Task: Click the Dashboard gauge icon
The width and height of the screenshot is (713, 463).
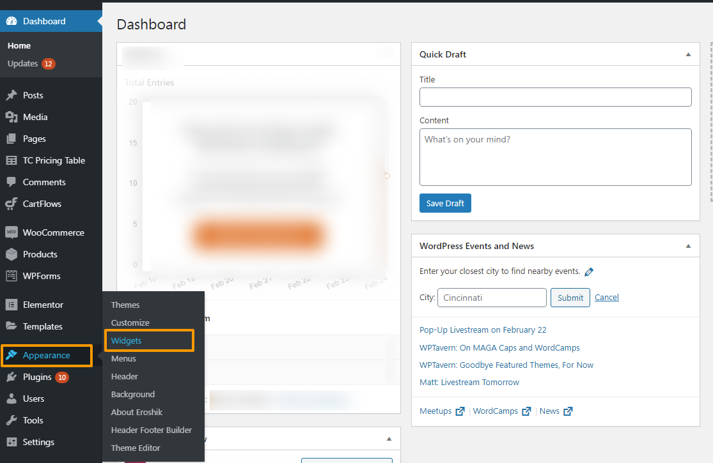Action: coord(12,21)
